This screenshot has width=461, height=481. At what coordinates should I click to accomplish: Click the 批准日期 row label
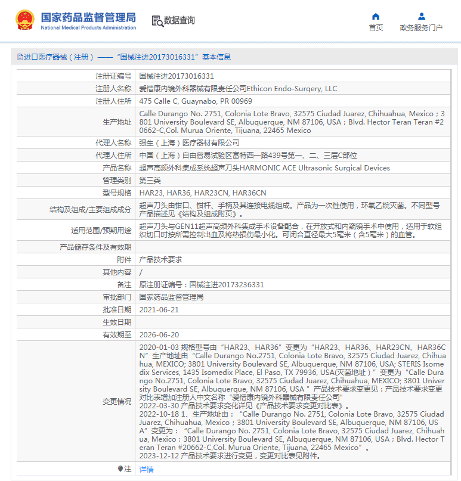tap(117, 310)
